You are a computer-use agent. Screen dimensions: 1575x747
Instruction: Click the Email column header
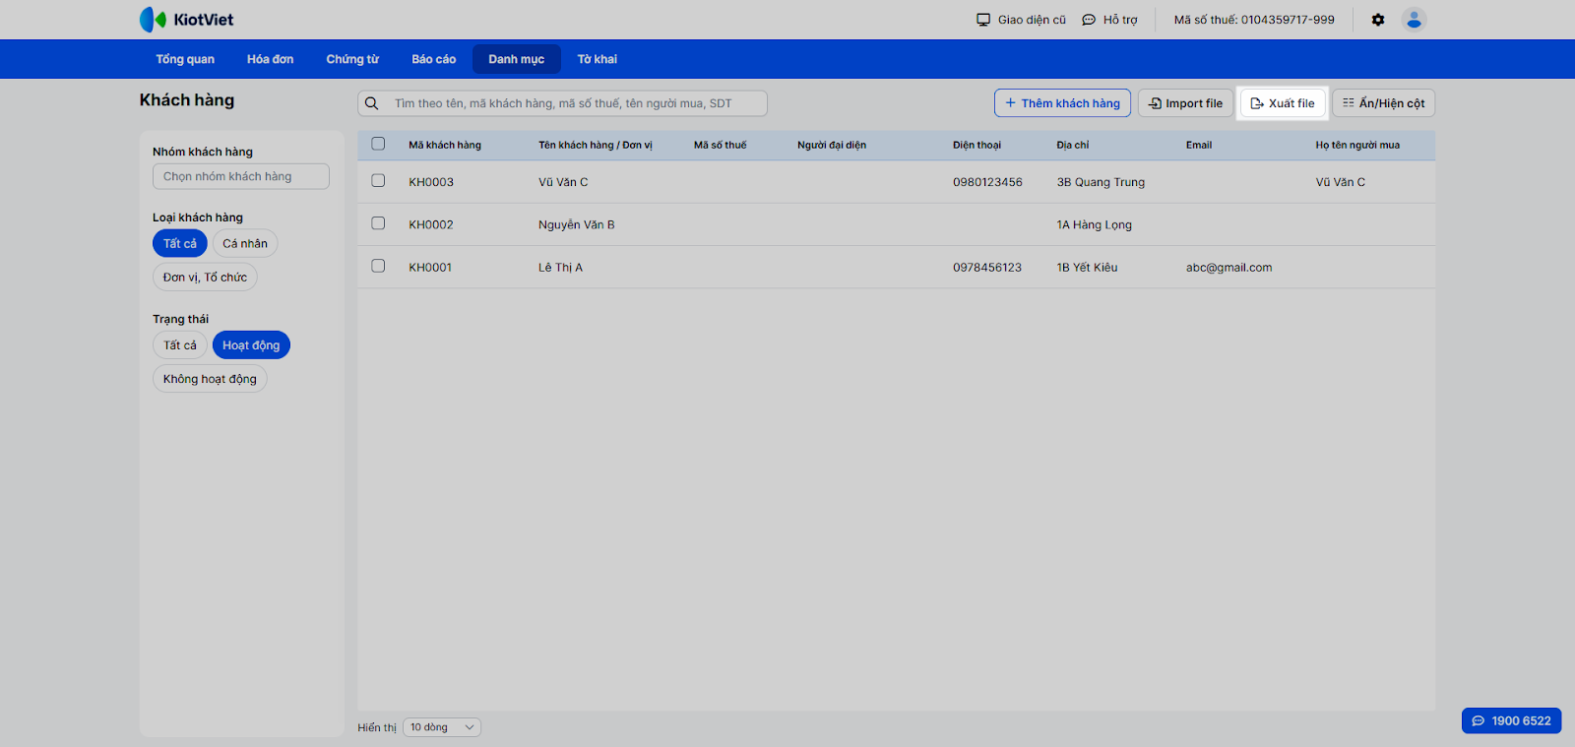tap(1199, 145)
